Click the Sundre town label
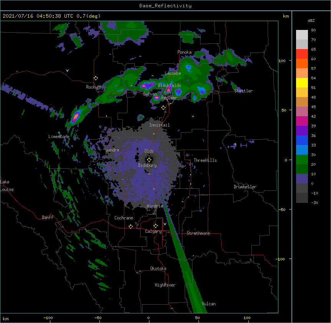Screen dimensions: 331x323 [112, 150]
